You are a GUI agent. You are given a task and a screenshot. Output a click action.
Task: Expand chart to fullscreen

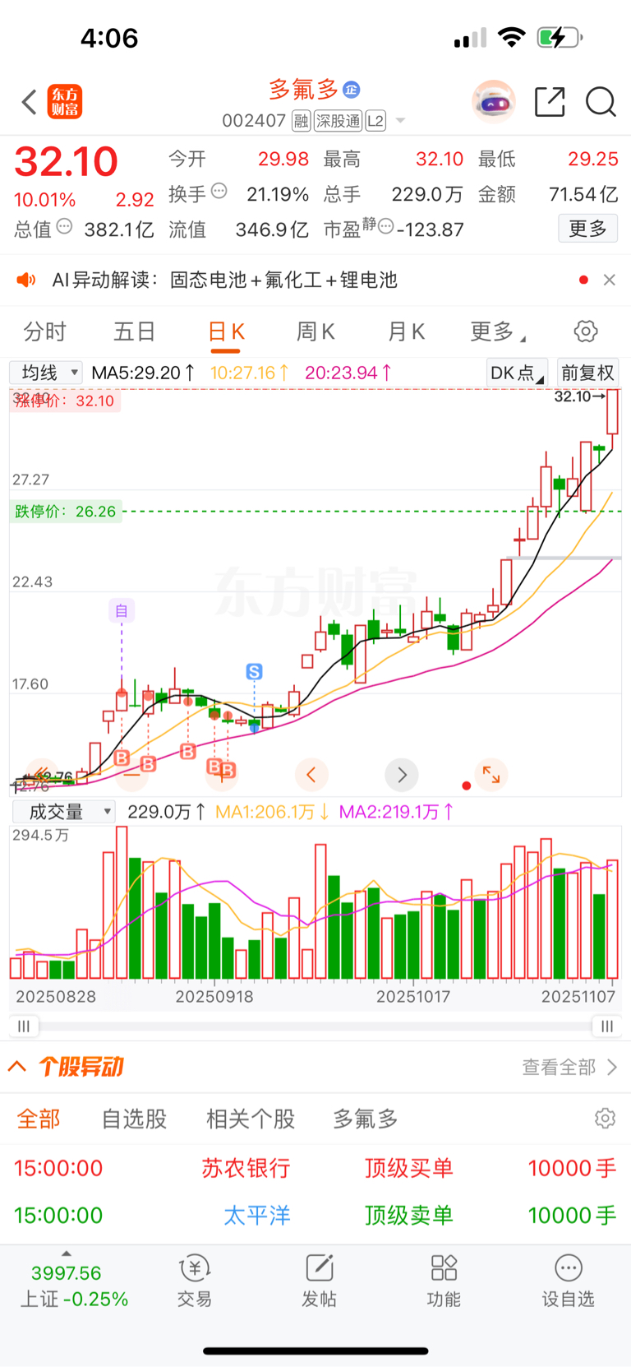tap(491, 775)
